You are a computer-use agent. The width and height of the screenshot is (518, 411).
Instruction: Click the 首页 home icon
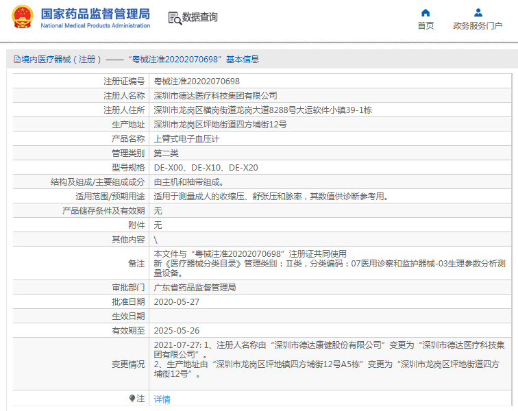click(x=425, y=13)
